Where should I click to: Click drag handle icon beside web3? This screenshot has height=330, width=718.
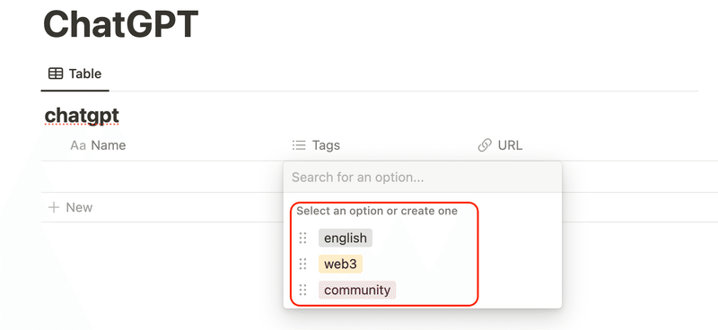(x=302, y=265)
